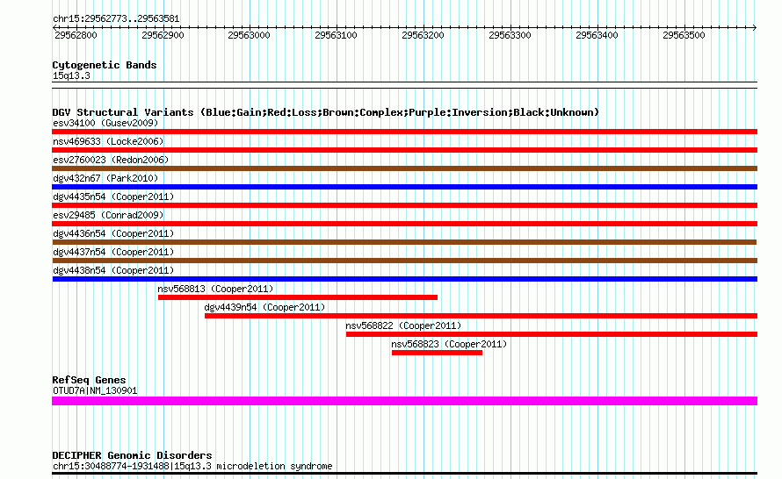Click the dgv4436n54 (Cooper2011) label
The height and width of the screenshot is (479, 782).
[x=113, y=233]
